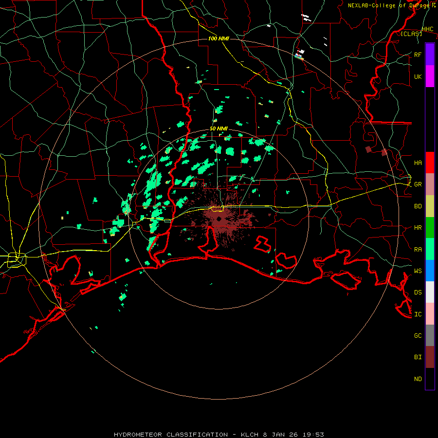The height and width of the screenshot is (438, 438).
Task: Click the BD legend label
Action: [418, 206]
